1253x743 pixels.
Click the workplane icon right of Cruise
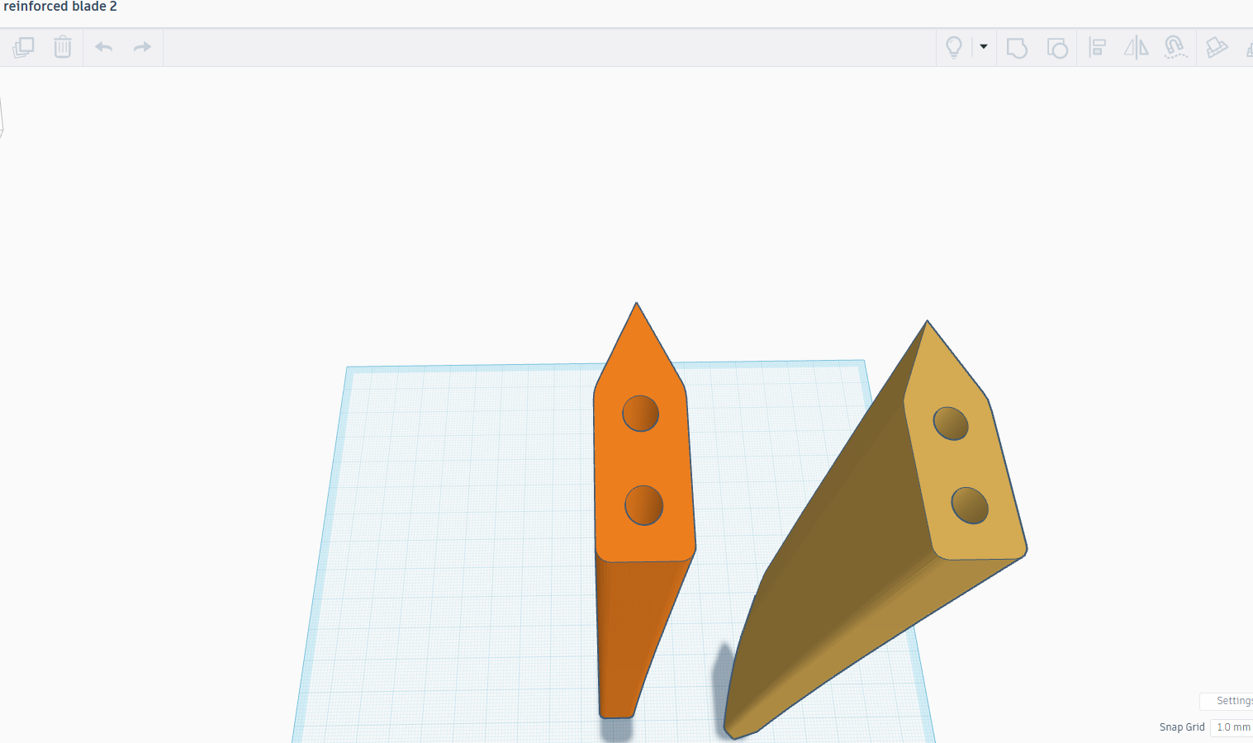pyautogui.click(x=1217, y=47)
